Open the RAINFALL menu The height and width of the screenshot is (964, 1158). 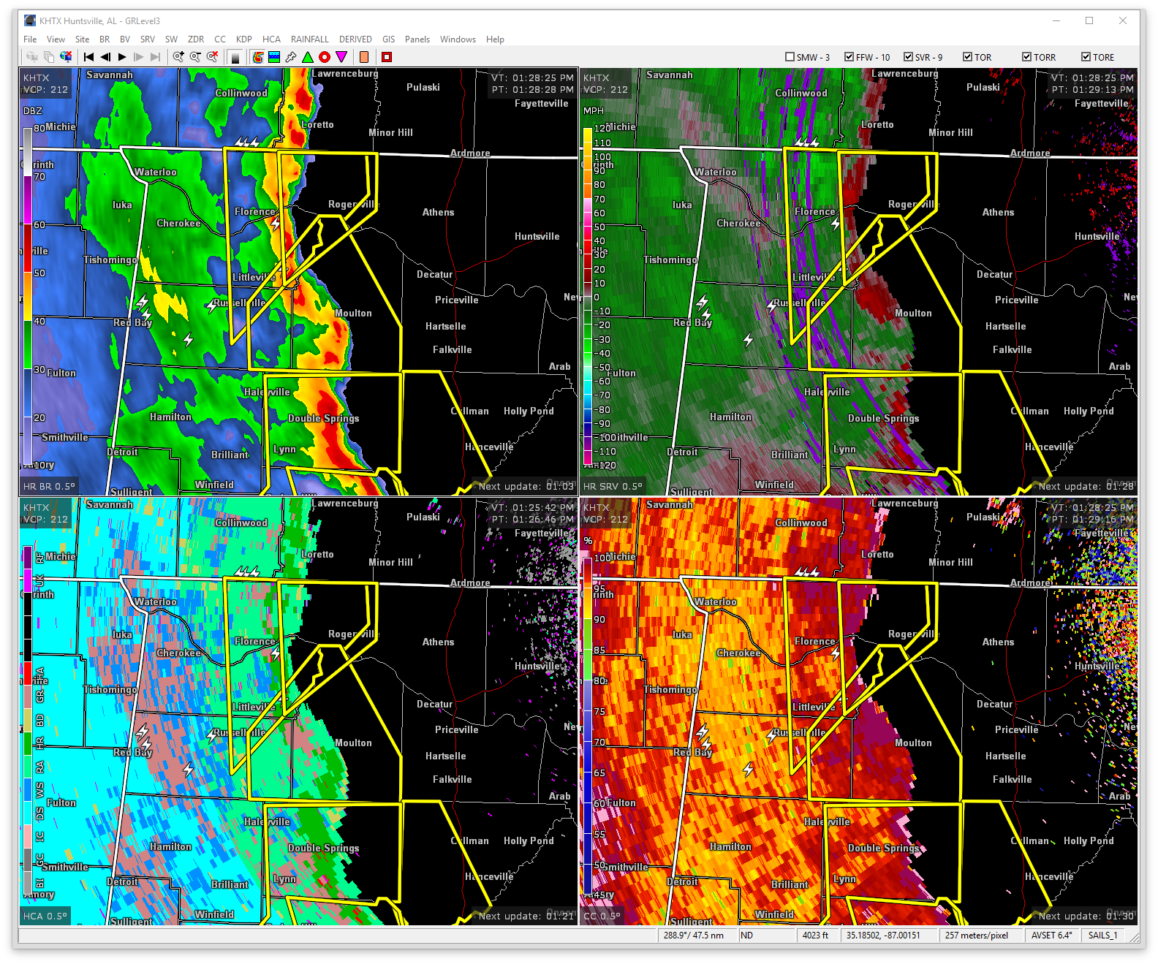click(309, 39)
